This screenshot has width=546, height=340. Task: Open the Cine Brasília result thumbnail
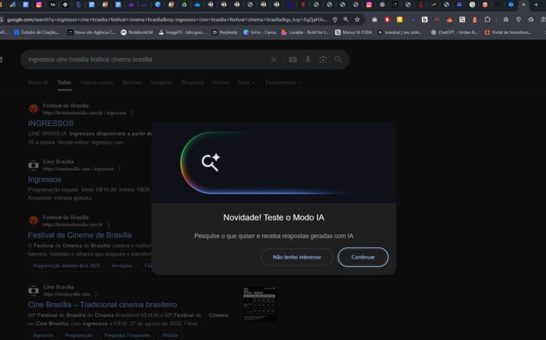point(260,304)
